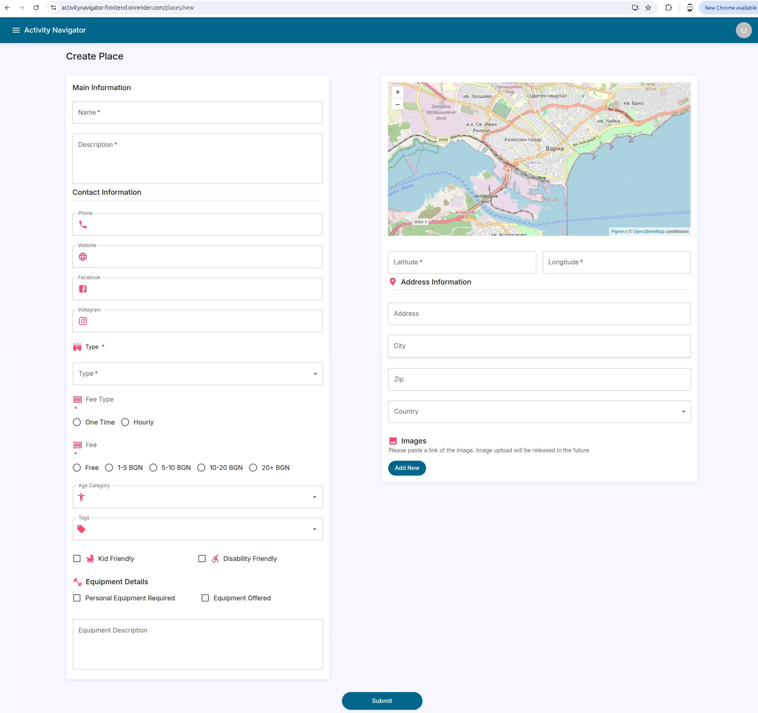This screenshot has height=713, width=758.
Task: Open the browser extensions icon
Action: click(668, 8)
